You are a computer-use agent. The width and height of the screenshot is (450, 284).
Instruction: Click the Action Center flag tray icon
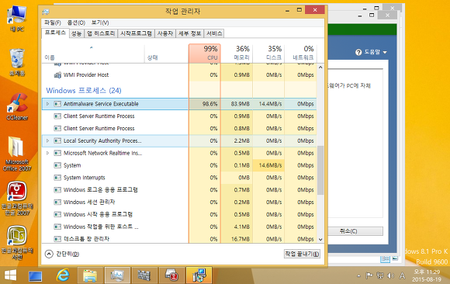pyautogui.click(x=369, y=275)
